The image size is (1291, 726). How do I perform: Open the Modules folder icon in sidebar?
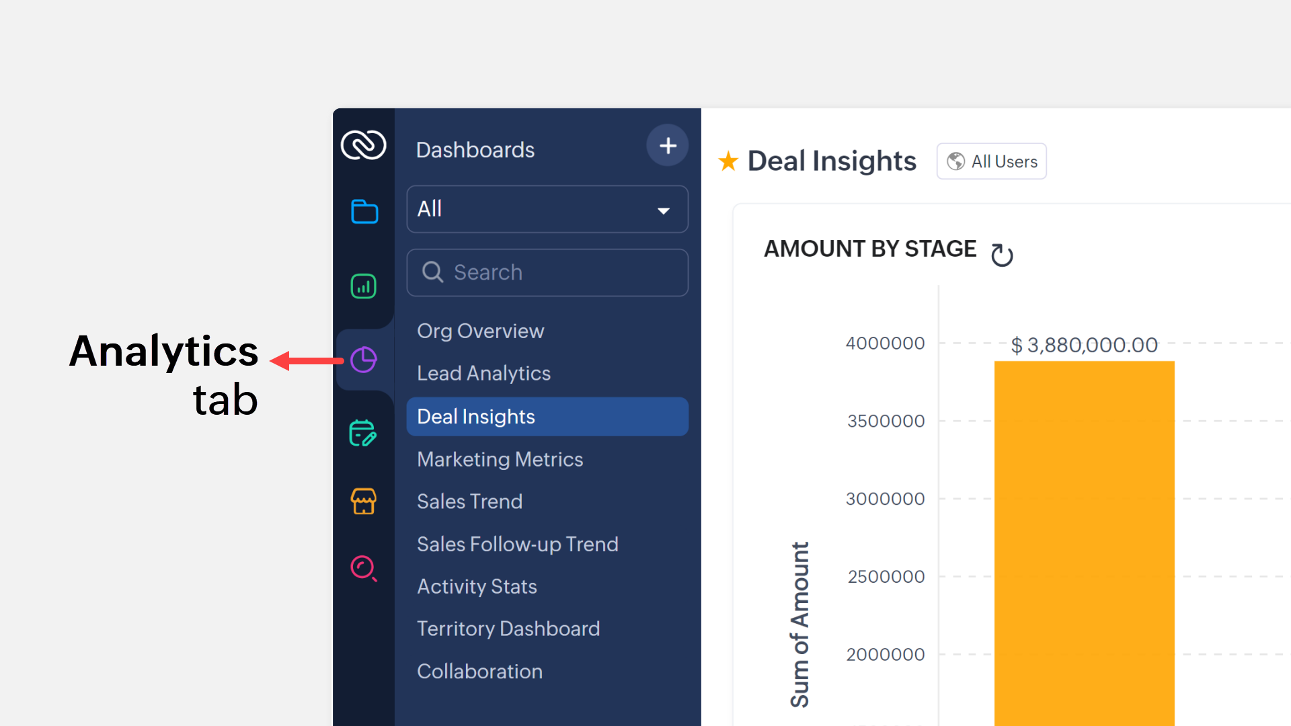364,212
